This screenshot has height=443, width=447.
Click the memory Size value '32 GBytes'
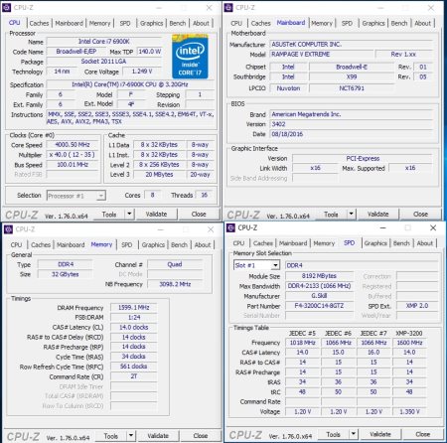tap(66, 274)
